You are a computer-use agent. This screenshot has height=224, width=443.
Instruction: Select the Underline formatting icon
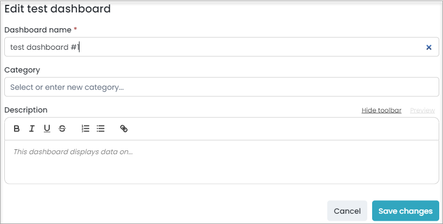[47, 129]
